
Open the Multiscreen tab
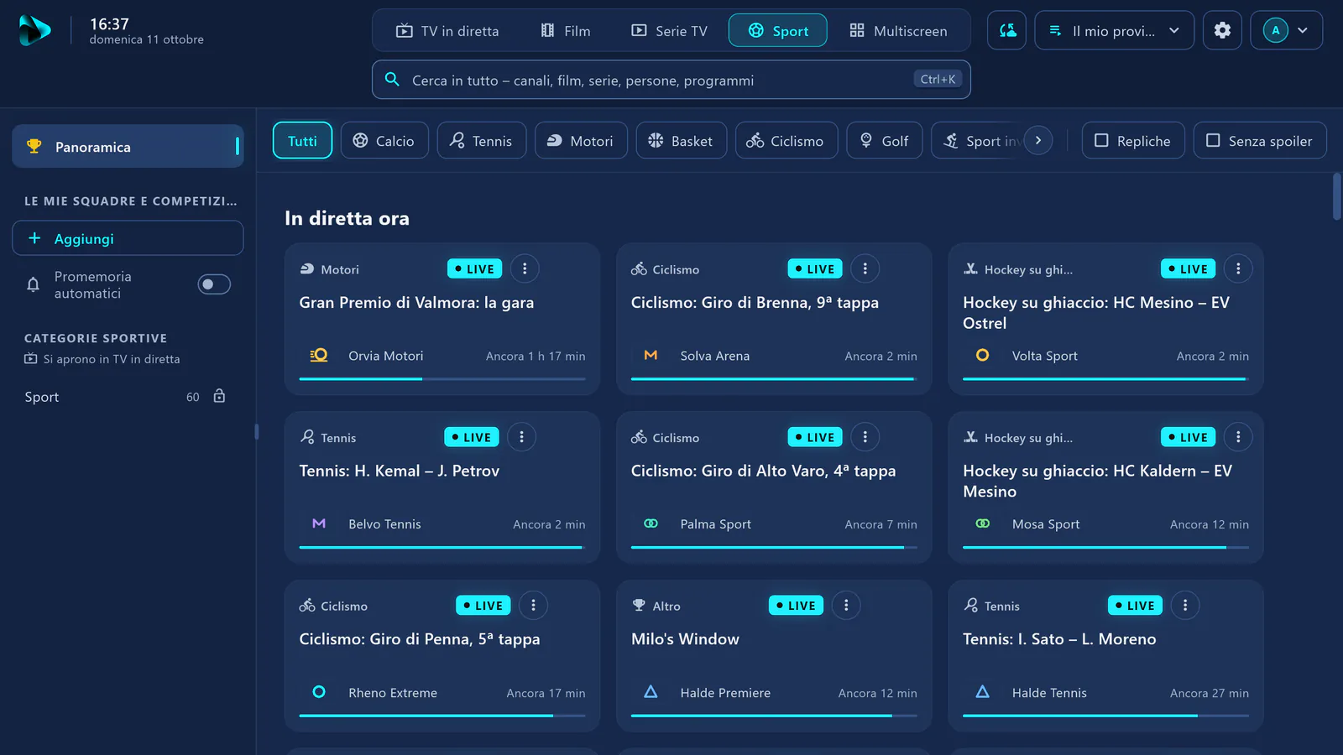[x=898, y=31]
